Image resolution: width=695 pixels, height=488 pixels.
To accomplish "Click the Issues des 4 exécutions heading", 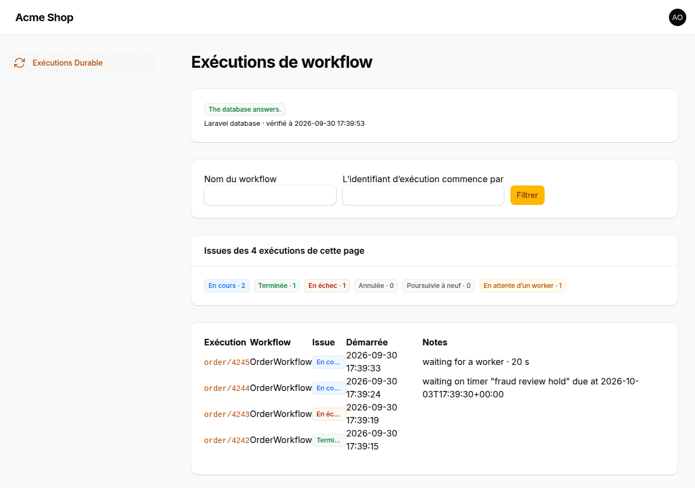I will (285, 251).
